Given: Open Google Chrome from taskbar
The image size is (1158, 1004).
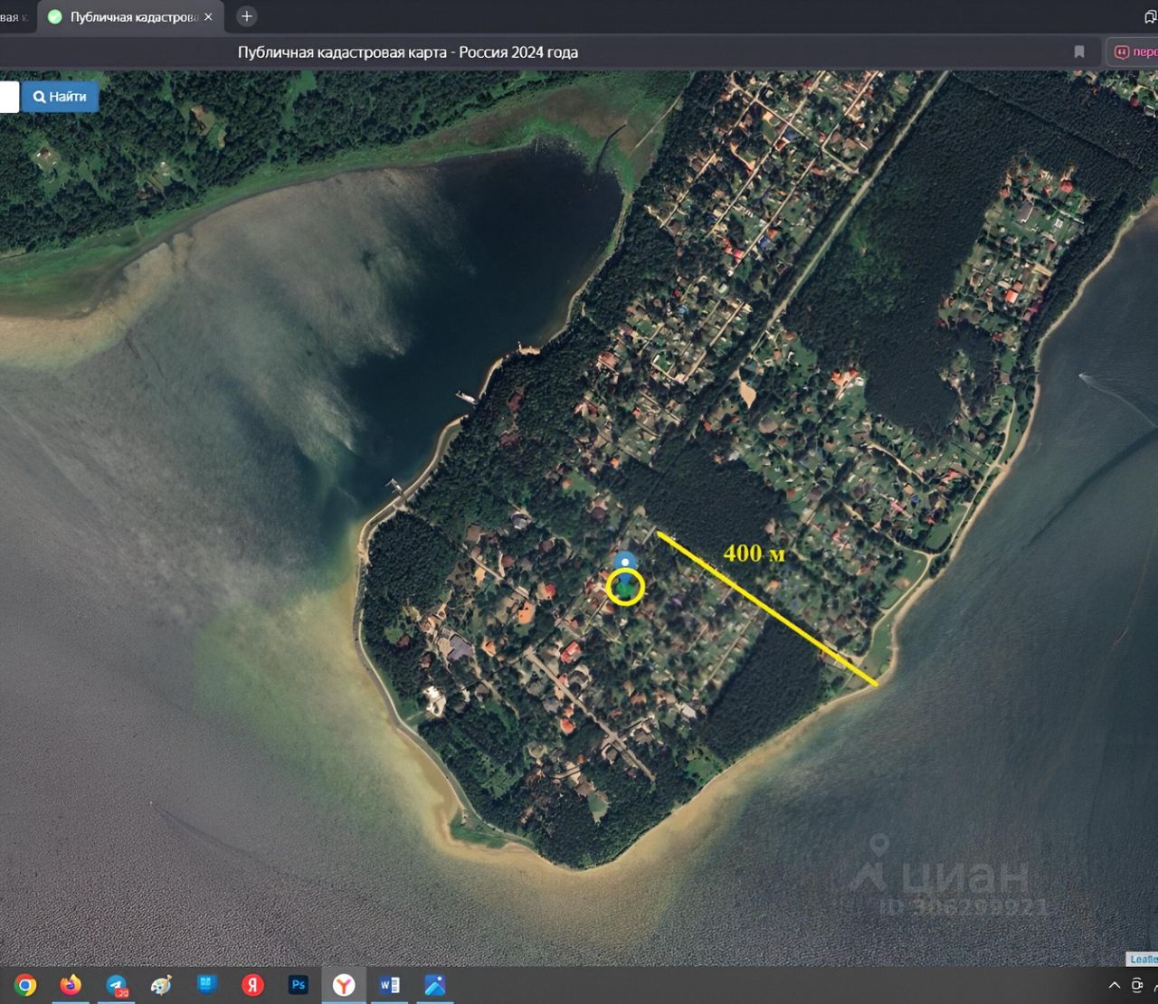Looking at the screenshot, I should coord(25,985).
